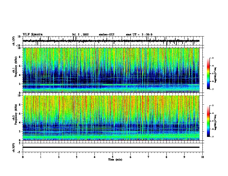This screenshot has height=176, width=228.
Task: Select the "ch.2 Frequency (kHz)" axis label
Action: pyautogui.click(x=15, y=114)
